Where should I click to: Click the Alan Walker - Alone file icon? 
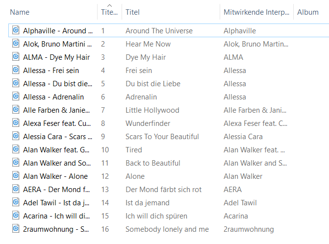coord(16,176)
